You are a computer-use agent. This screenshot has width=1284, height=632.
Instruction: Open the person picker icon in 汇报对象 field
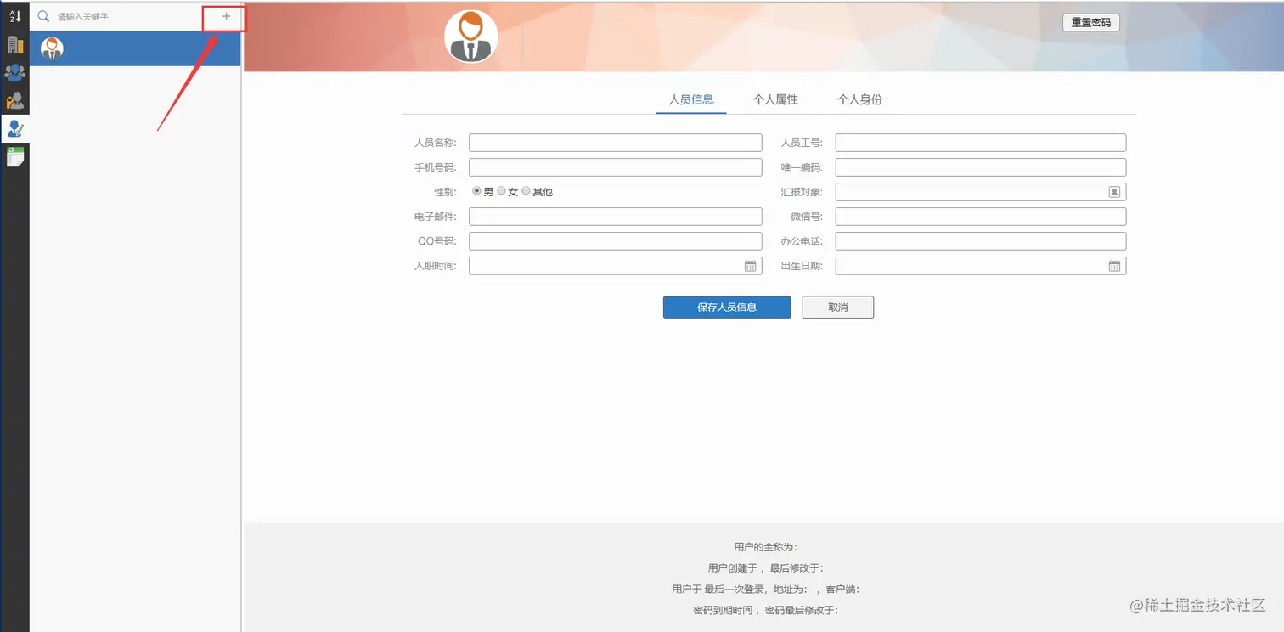(x=1114, y=192)
